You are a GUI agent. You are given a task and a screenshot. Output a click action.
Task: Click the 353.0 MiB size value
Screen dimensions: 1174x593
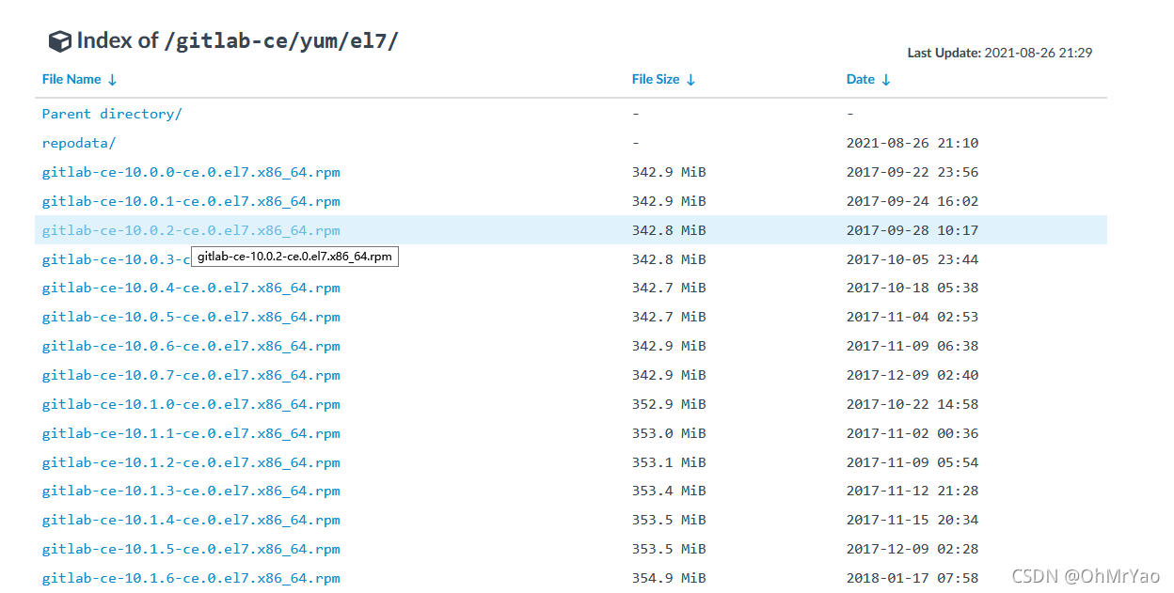coord(669,433)
